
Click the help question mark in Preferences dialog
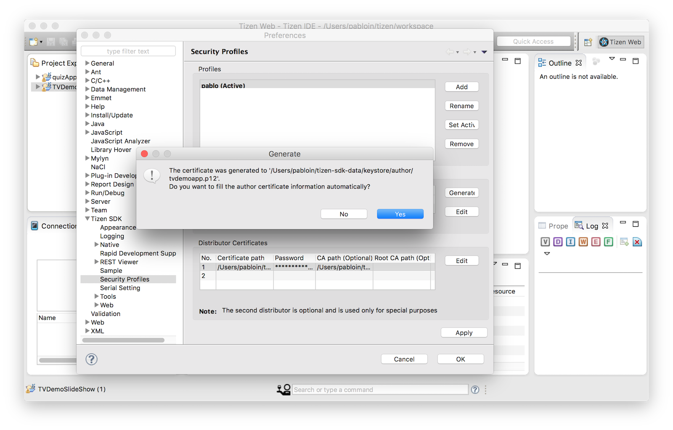91,359
